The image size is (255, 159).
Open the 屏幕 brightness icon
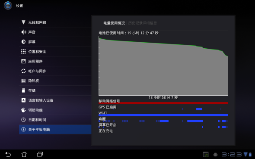pyautogui.click(x=23, y=42)
